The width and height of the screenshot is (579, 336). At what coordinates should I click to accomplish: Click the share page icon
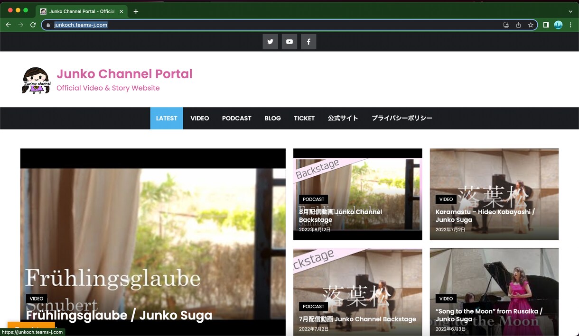point(518,25)
